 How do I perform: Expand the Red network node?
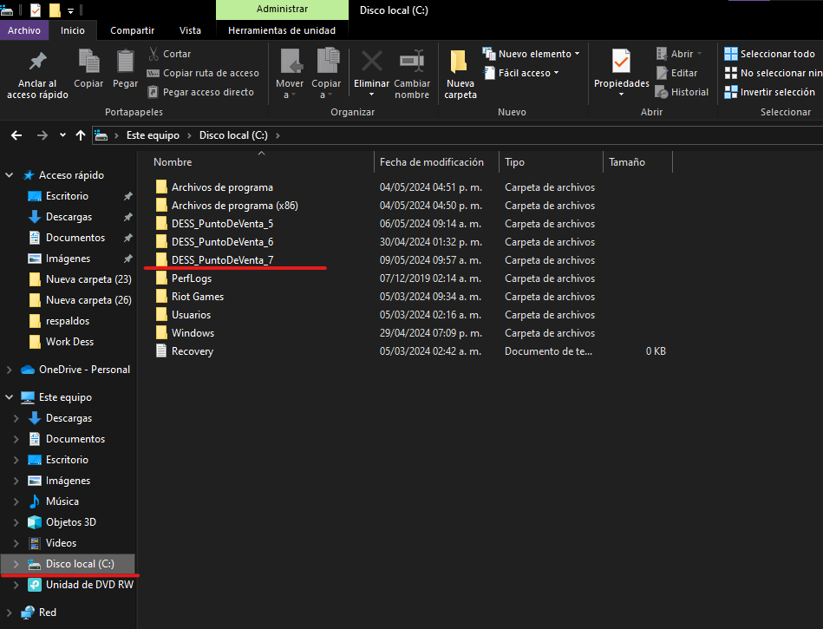[9, 613]
